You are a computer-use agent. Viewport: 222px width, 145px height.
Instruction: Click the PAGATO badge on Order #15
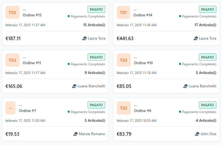[96, 9]
